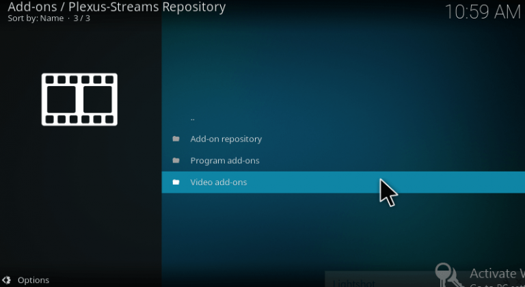The width and height of the screenshot is (525, 287).
Task: Click the Add-on repository folder icon
Action: 176,139
